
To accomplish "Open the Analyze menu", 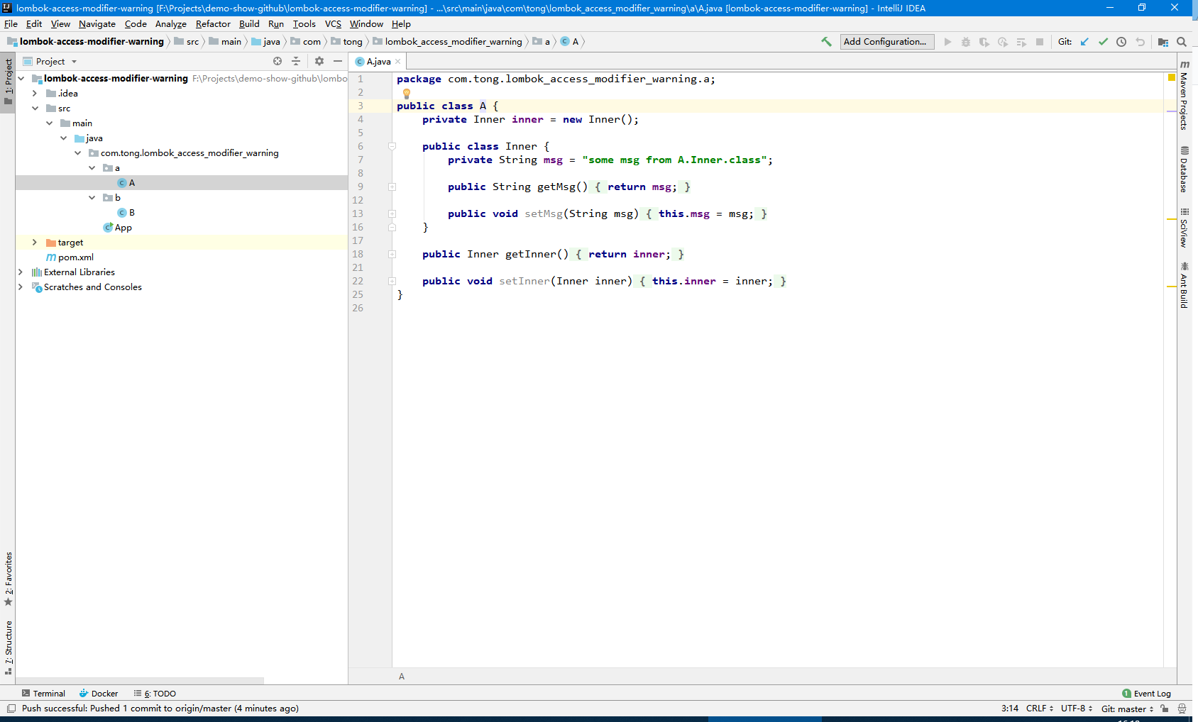I will 170,23.
